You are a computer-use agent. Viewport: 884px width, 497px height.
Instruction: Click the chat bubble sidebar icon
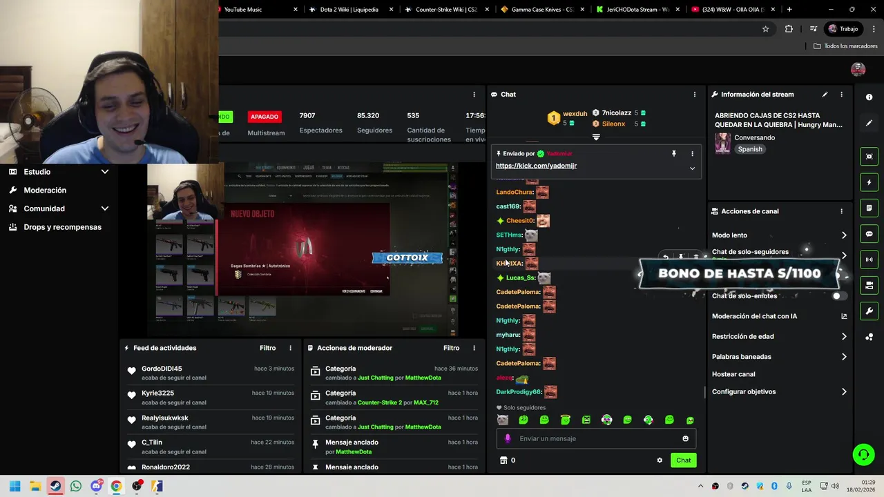click(x=869, y=234)
